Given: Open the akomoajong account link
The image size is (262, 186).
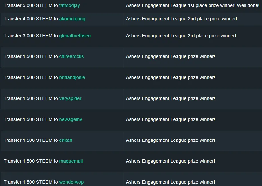Looking at the screenshot, I should pyautogui.click(x=72, y=19).
